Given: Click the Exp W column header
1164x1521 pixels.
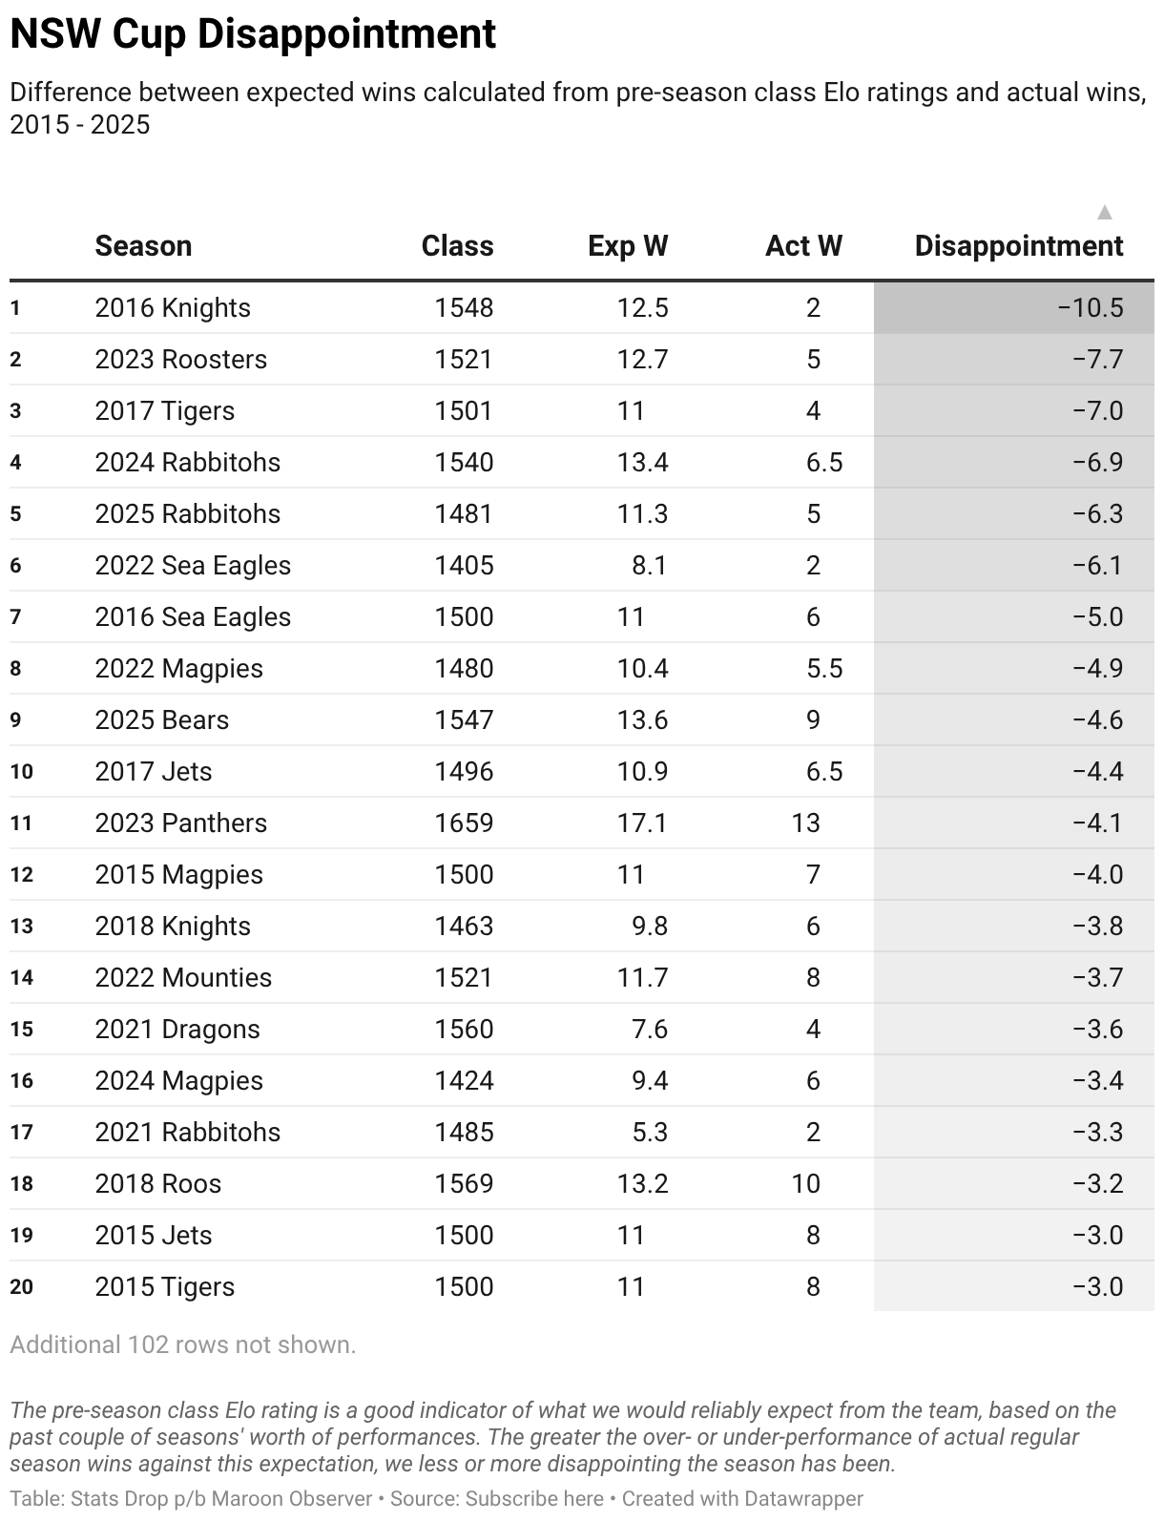Looking at the screenshot, I should click(628, 246).
